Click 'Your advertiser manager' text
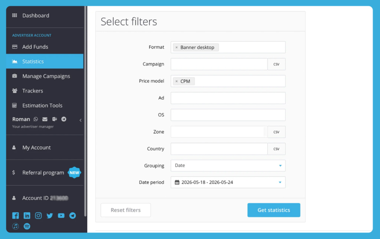Image resolution: width=380 pixels, height=239 pixels. (33, 126)
